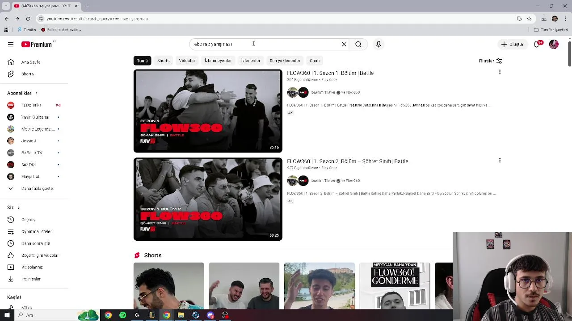Clear the search box with the X

[344, 44]
